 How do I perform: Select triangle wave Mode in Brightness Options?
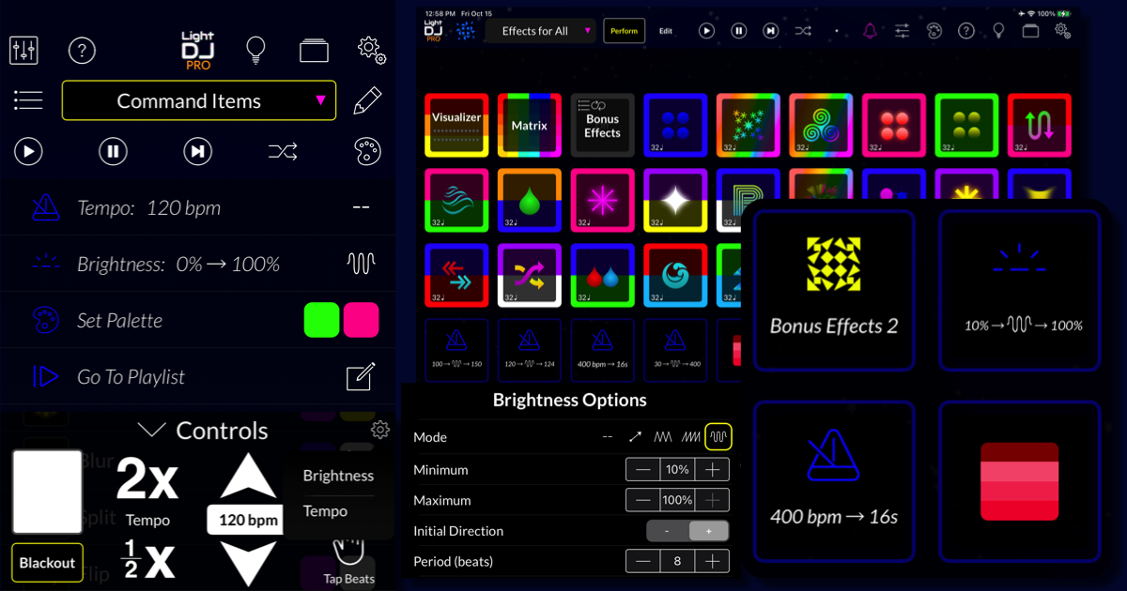[663, 436]
